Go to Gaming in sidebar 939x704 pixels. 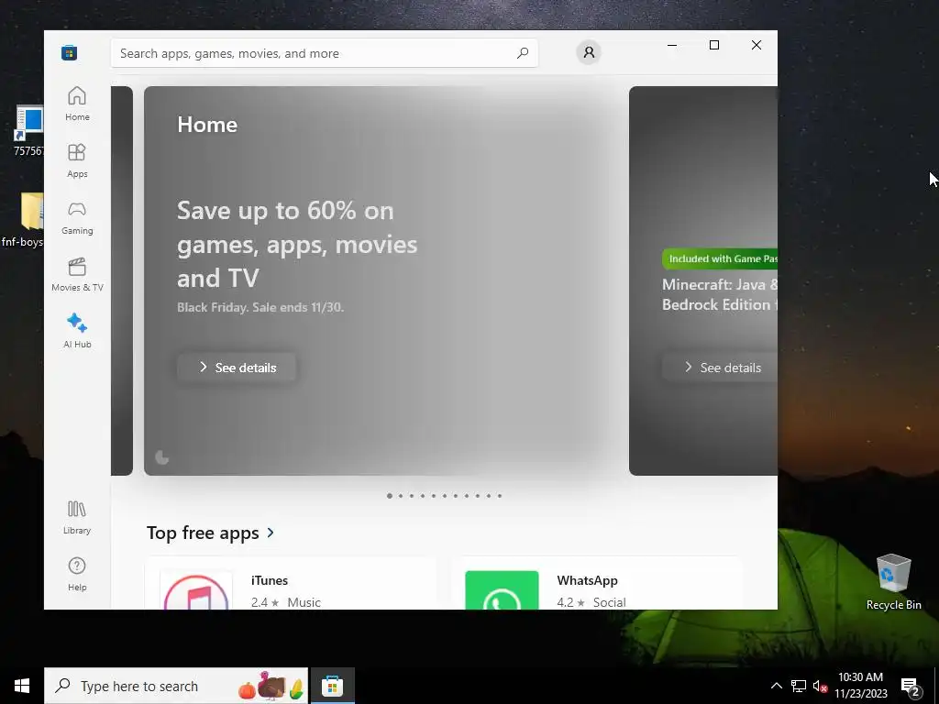(x=77, y=217)
